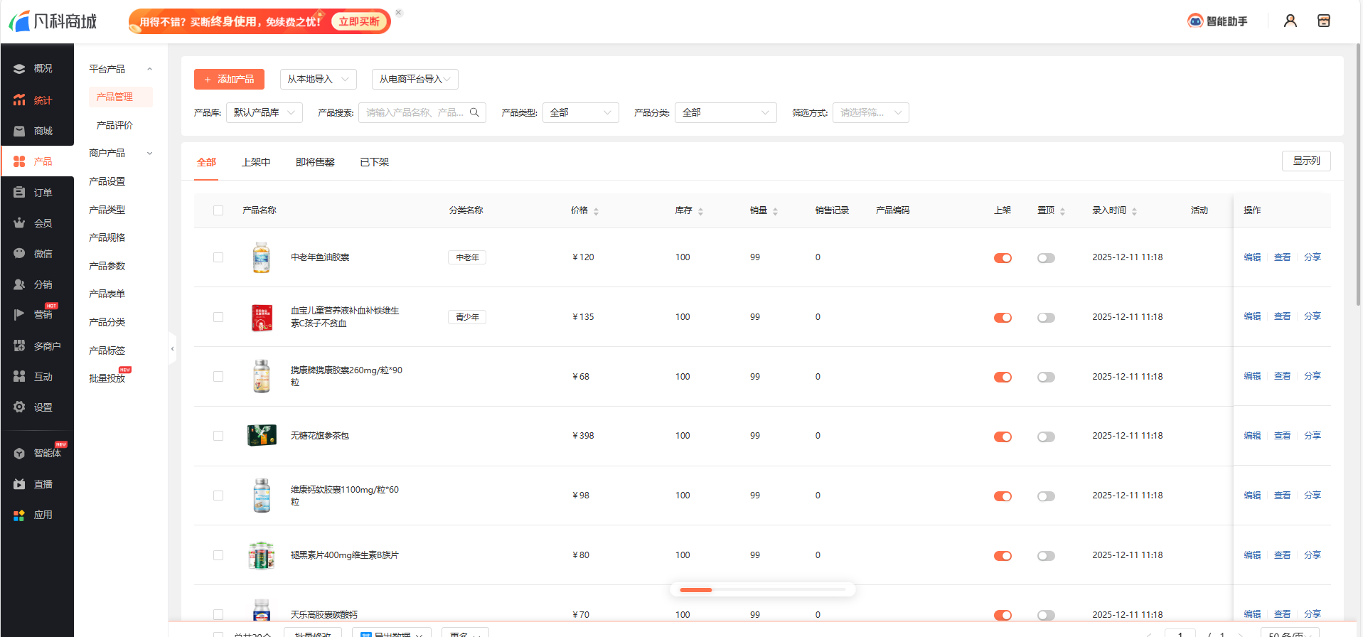Screen dimensions: 1363x637
Task: Switch to the 上架中 tab
Action: [x=256, y=162]
